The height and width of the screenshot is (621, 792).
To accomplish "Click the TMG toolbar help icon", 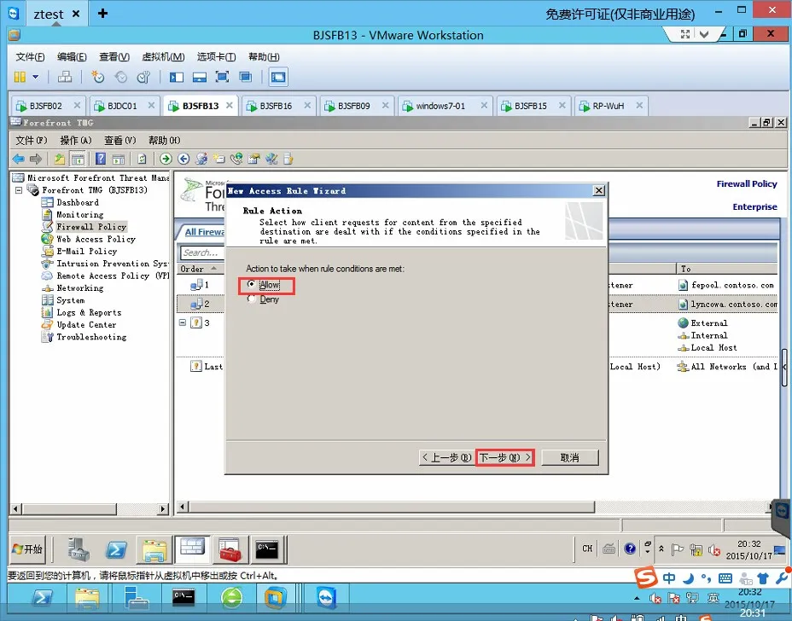I will point(101,159).
